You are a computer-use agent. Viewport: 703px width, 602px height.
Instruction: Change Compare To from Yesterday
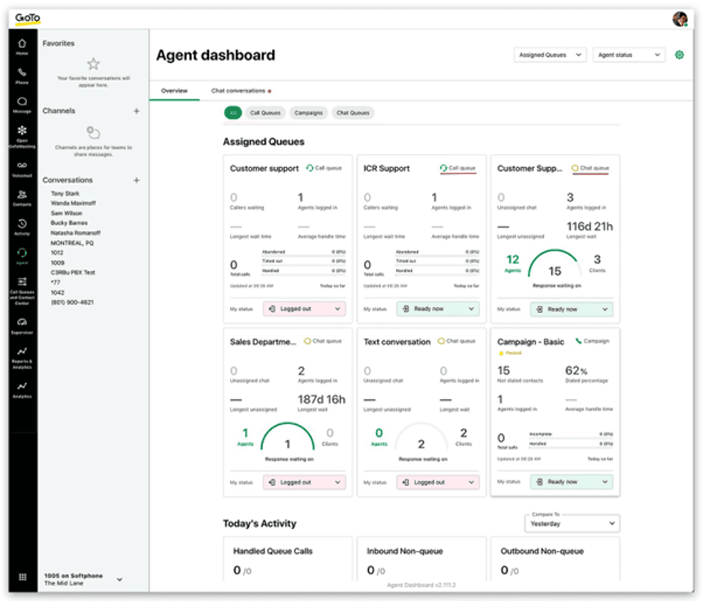[572, 523]
